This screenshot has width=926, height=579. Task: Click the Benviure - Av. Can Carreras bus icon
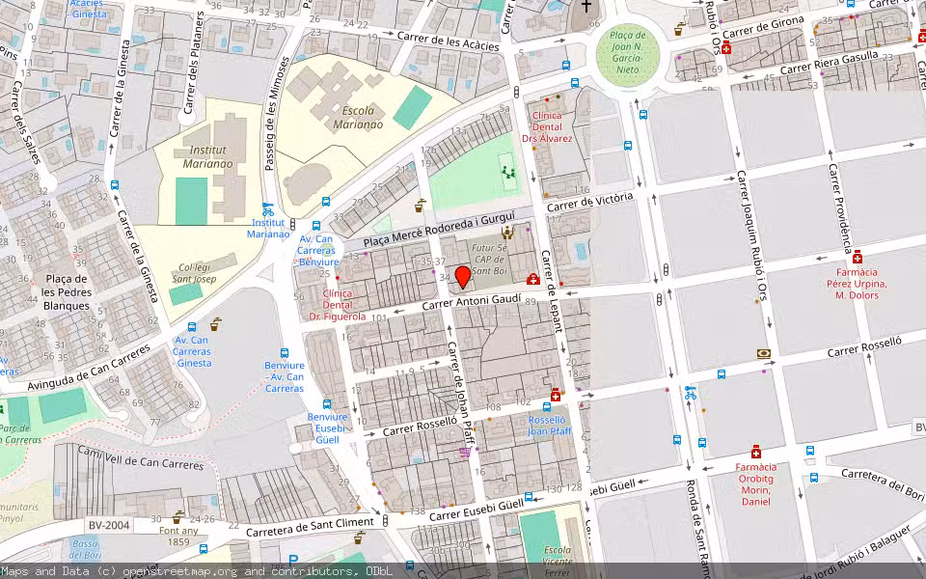point(285,353)
